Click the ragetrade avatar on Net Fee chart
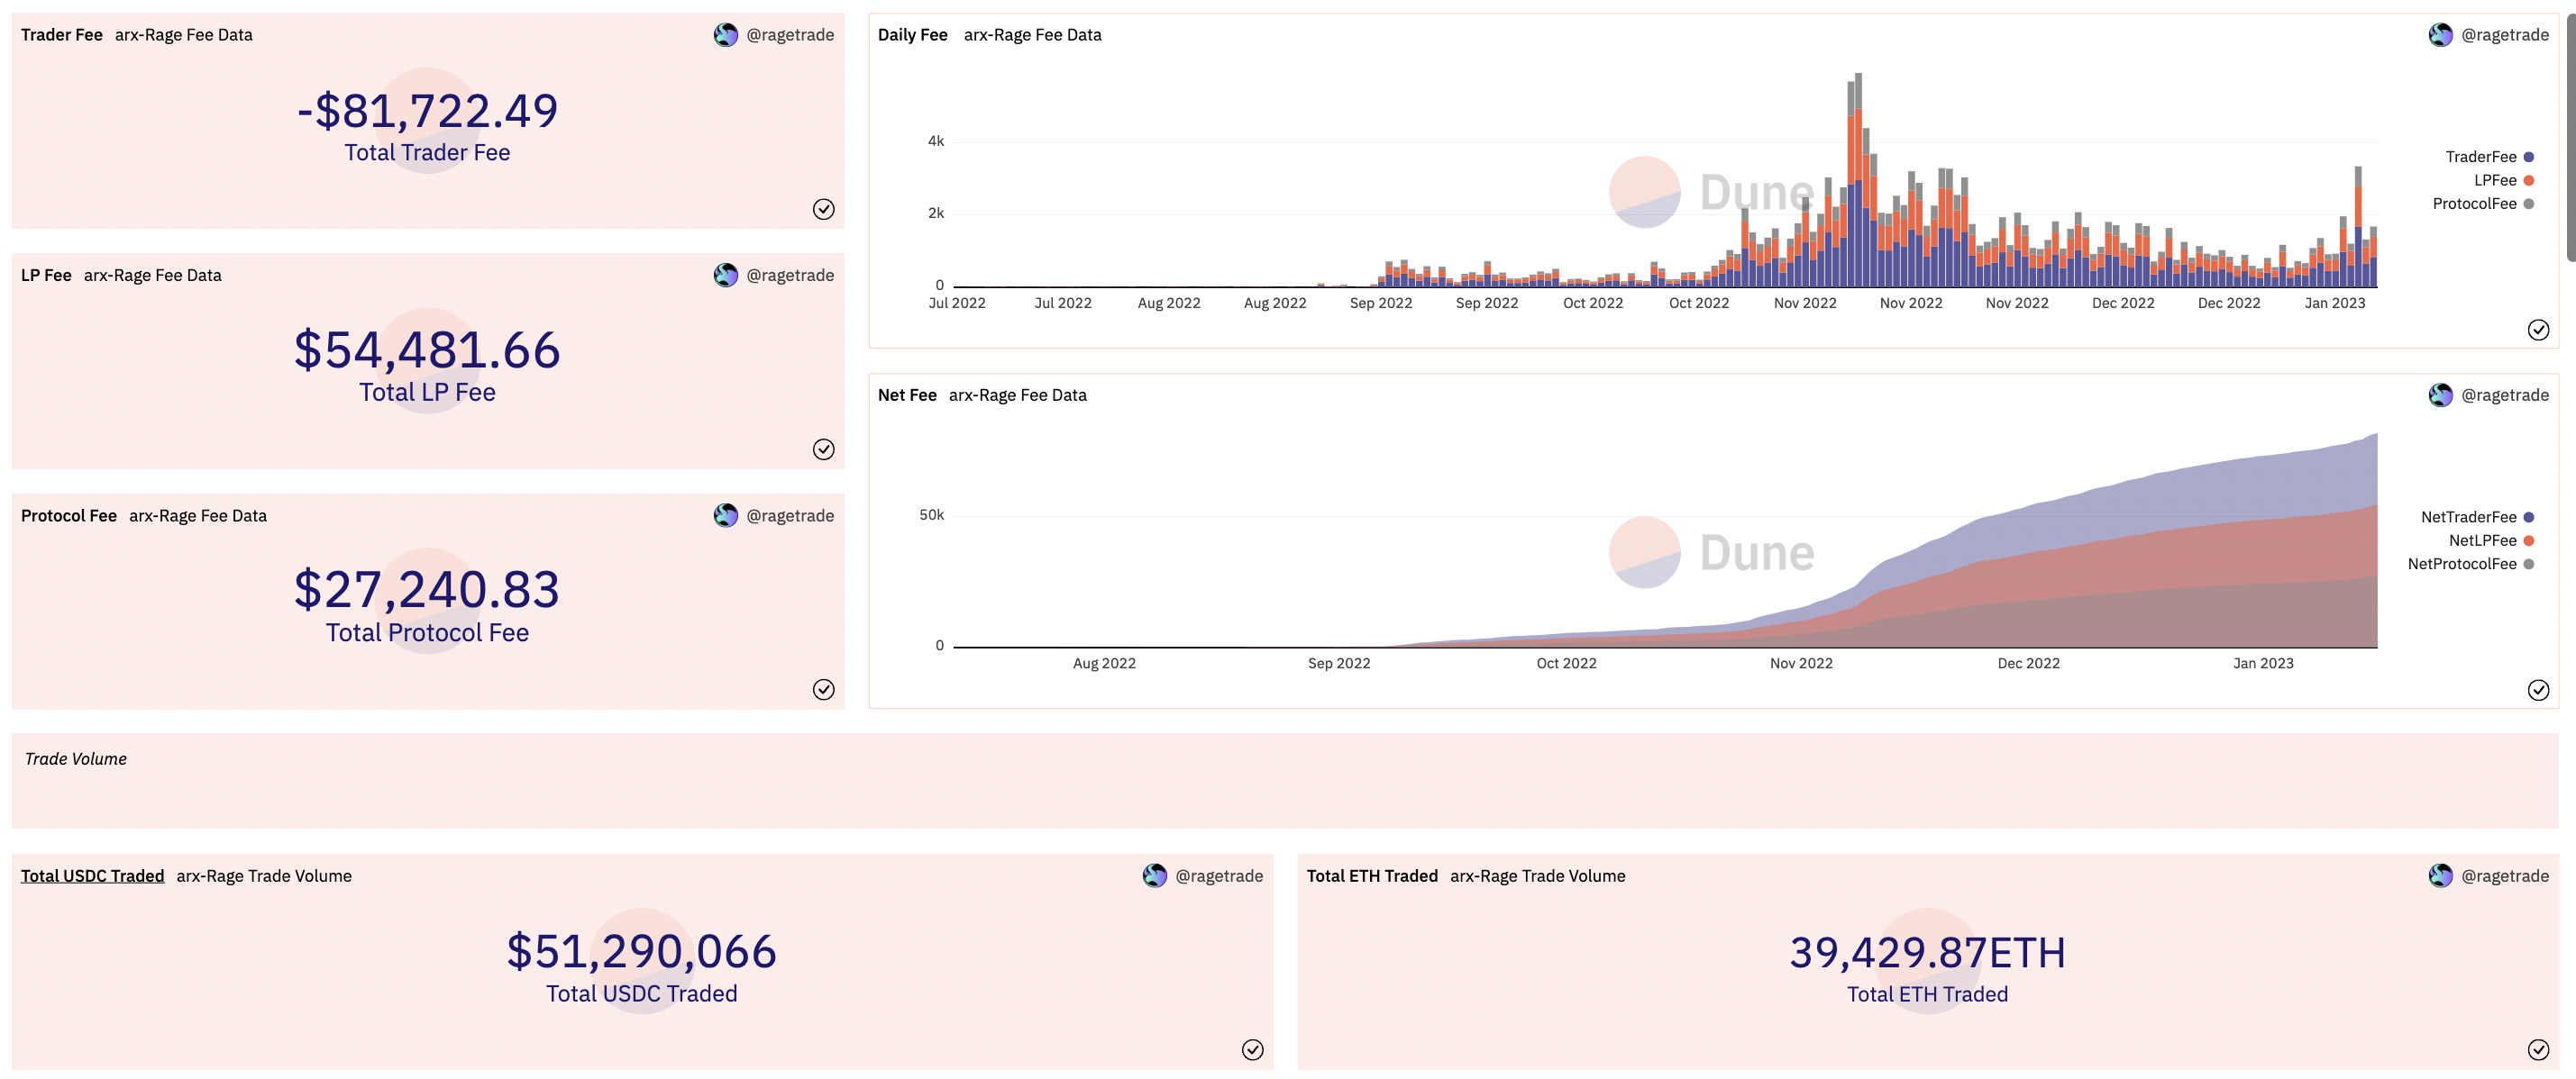The width and height of the screenshot is (2576, 1079). click(x=2441, y=395)
